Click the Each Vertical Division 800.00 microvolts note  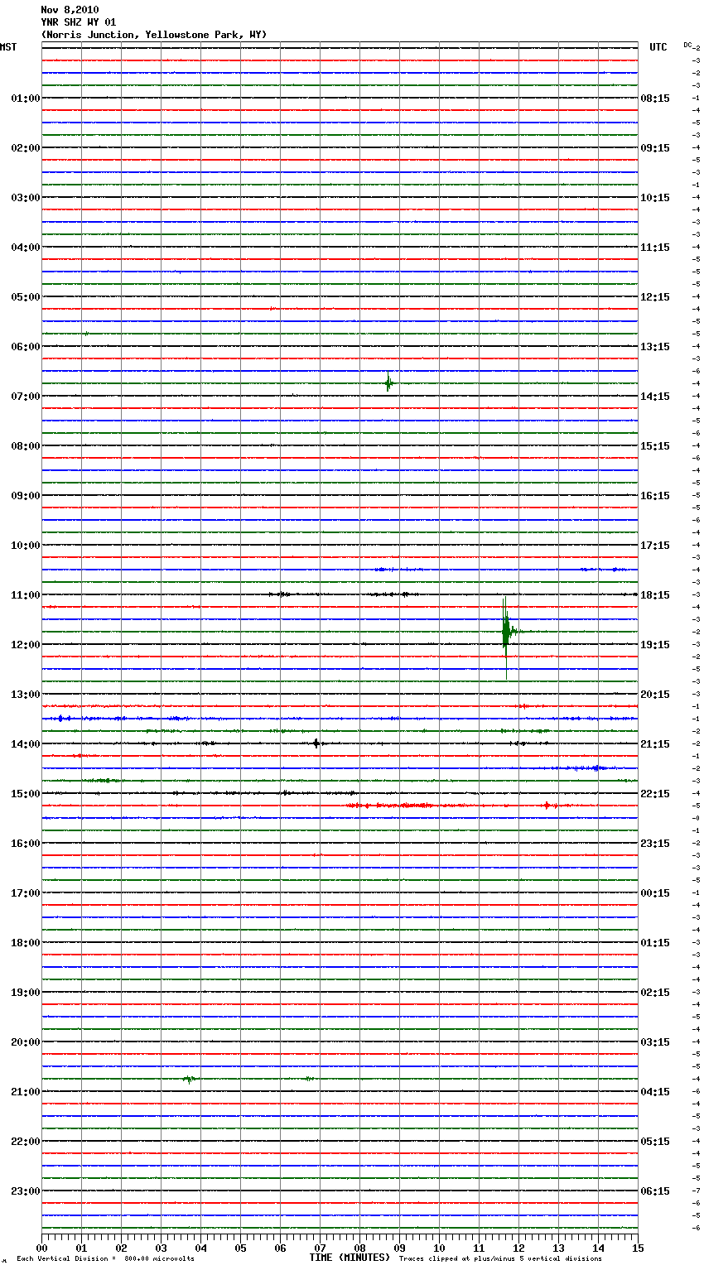(105, 1259)
